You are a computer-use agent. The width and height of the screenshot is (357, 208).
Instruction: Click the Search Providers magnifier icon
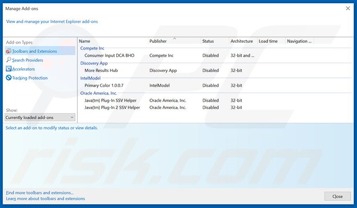(8, 60)
